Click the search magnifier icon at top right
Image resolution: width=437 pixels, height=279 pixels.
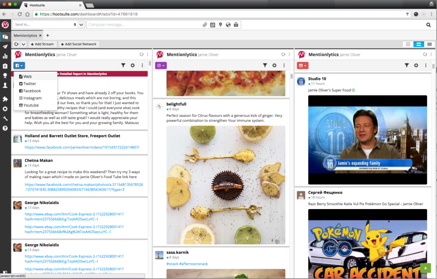(429, 25)
